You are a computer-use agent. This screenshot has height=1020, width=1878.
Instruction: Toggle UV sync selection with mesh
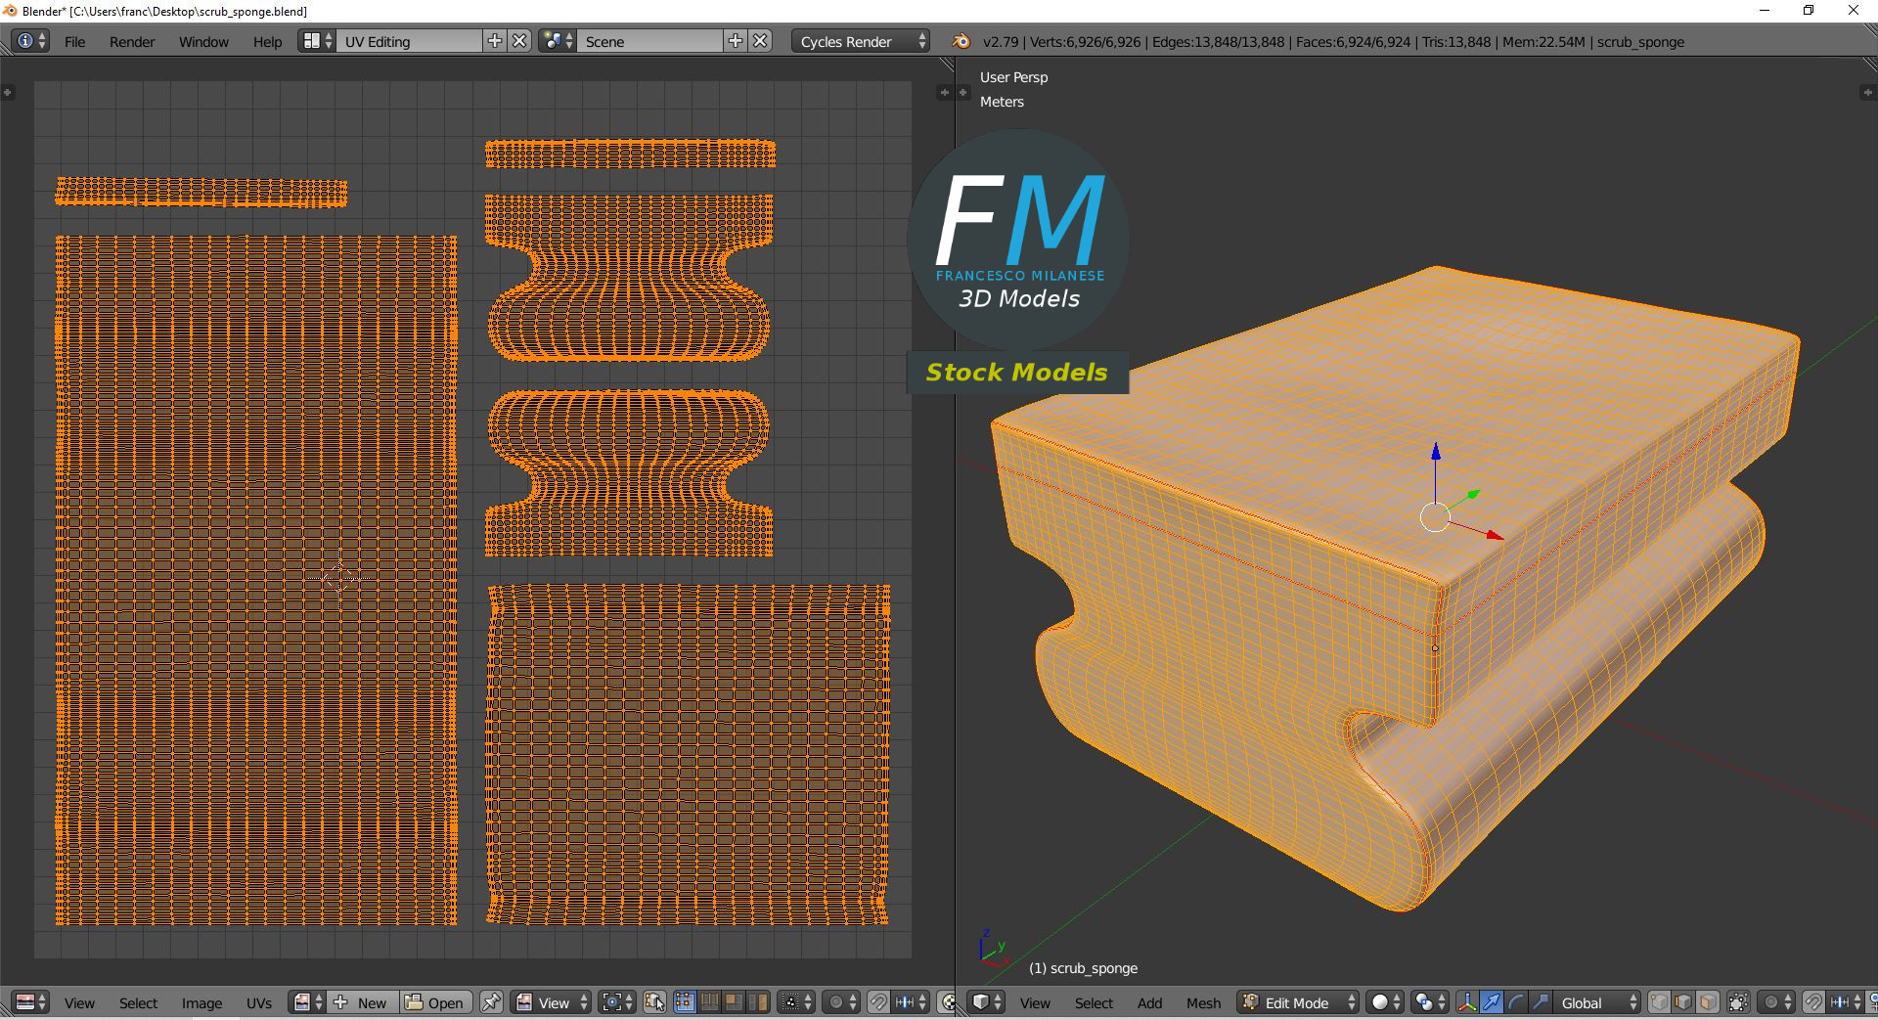coord(654,1002)
